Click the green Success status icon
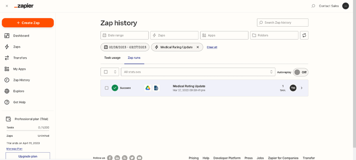Image resolution: width=356 pixels, height=160 pixels. point(115,88)
